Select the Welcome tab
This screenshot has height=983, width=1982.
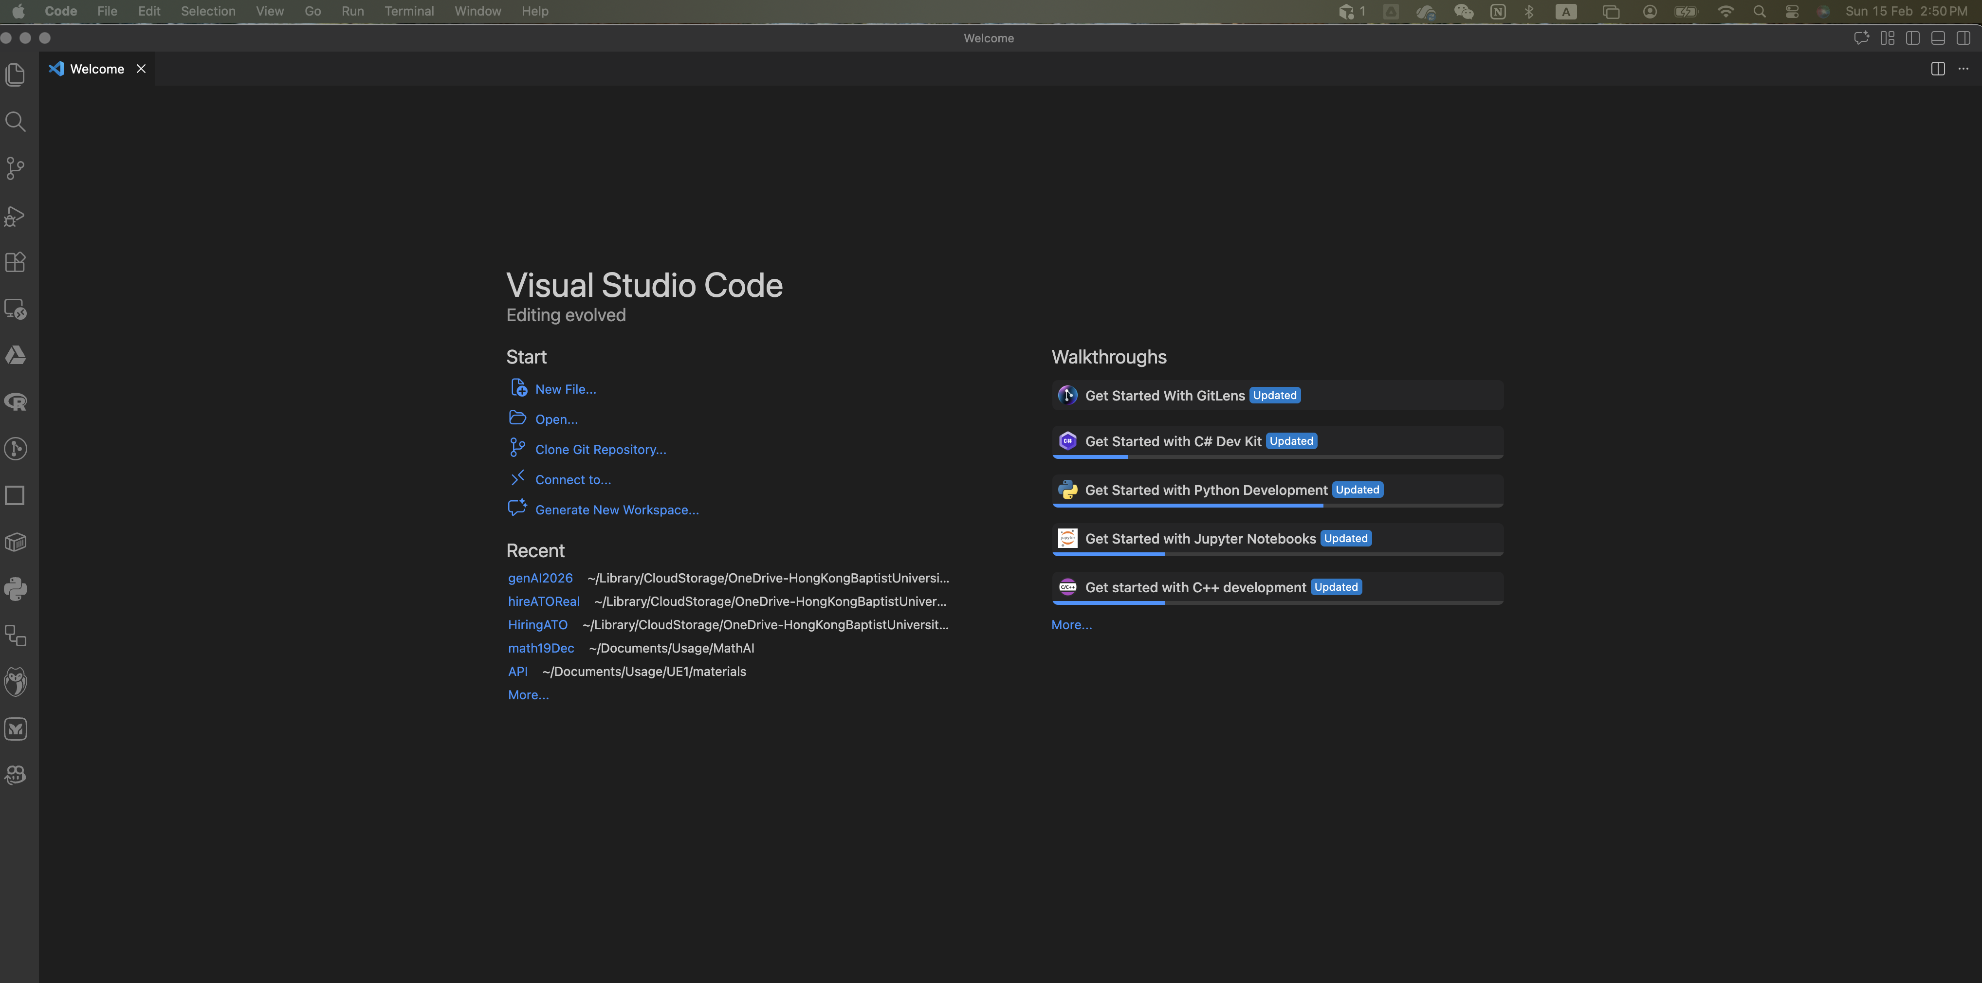96,69
